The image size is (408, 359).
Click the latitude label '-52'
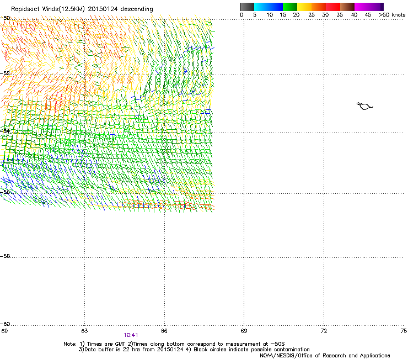pos(5,73)
